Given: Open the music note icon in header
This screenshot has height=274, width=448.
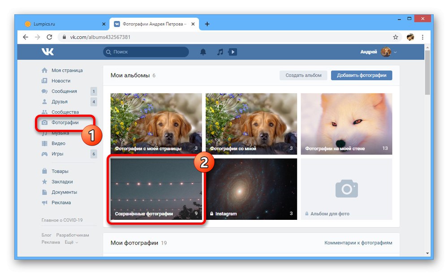Looking at the screenshot, I should [x=220, y=52].
